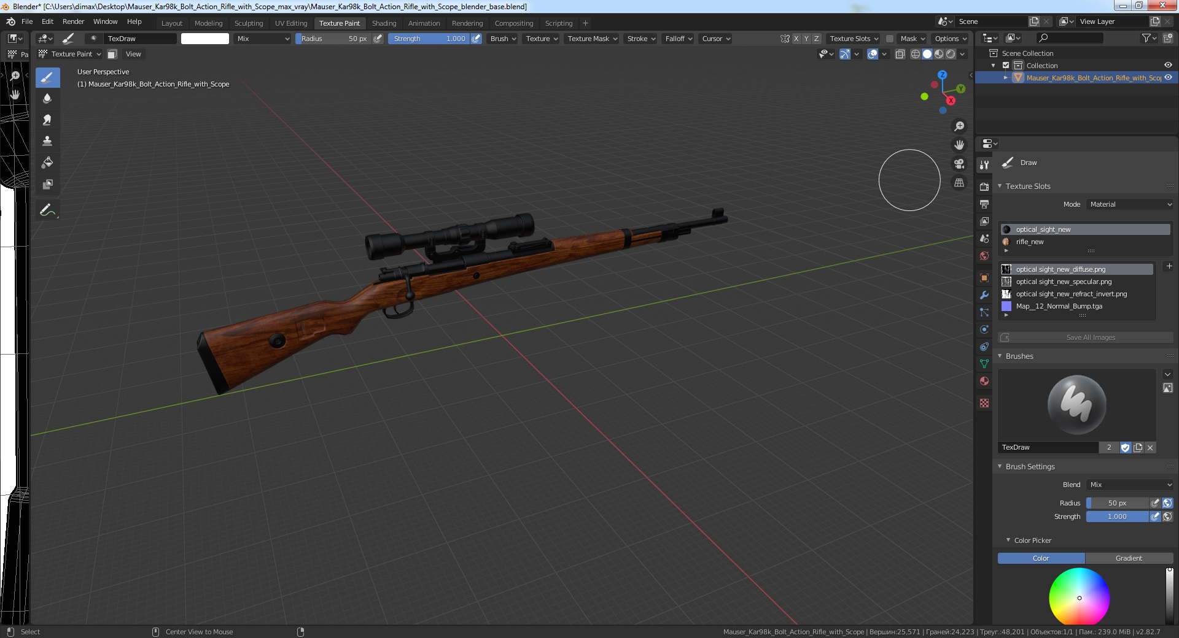This screenshot has width=1179, height=638.
Task: Switch to the Animation workspace tab
Action: (424, 23)
